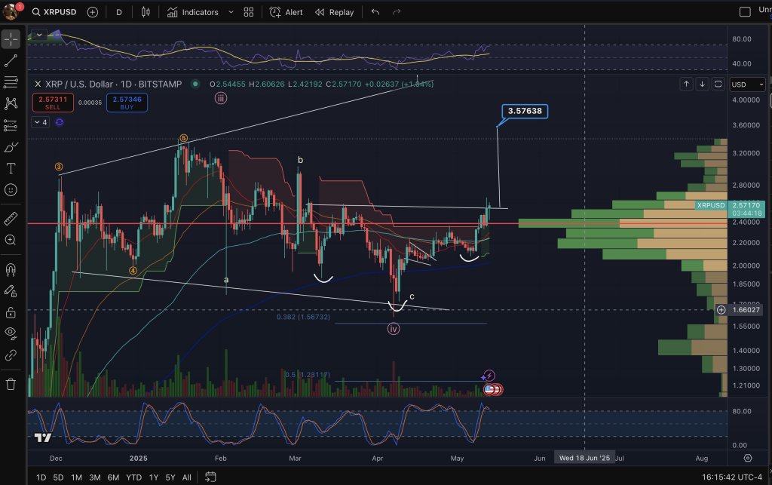
Task: Click the XRPUSD symbol search field
Action: (60, 12)
